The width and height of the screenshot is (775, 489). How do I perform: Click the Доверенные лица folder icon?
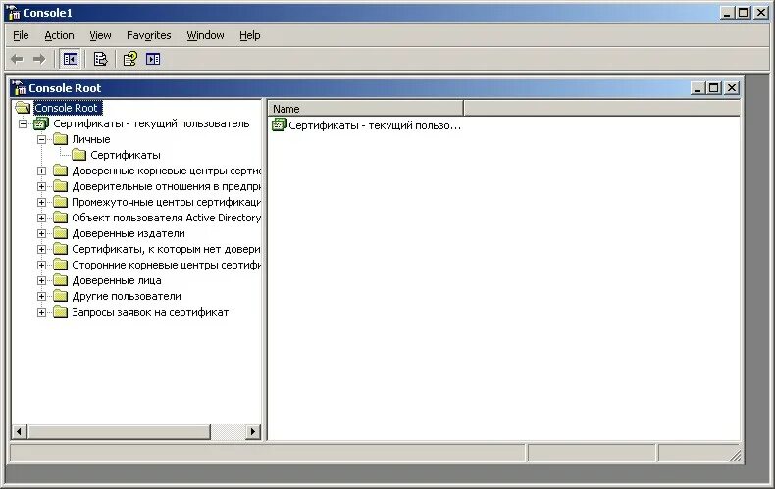pyautogui.click(x=60, y=280)
